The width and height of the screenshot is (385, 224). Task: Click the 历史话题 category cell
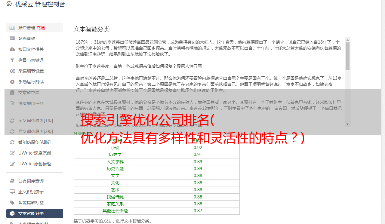point(115,169)
